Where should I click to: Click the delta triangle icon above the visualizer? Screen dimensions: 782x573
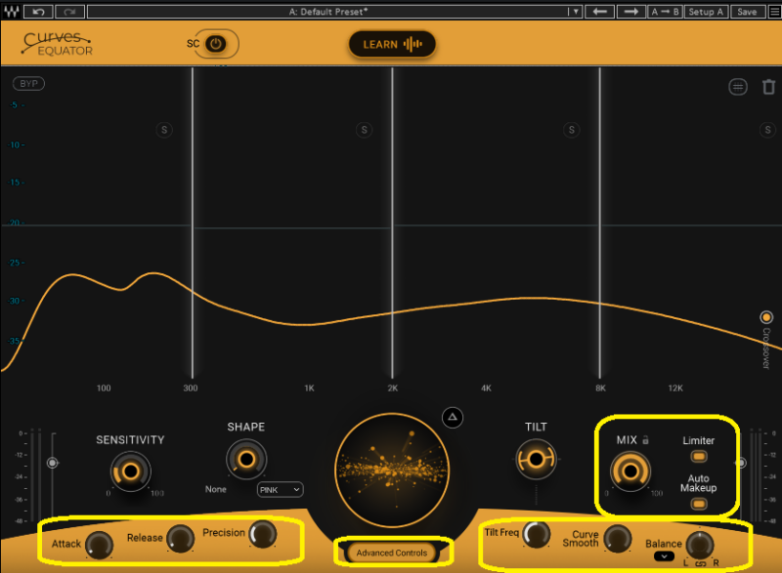tap(452, 418)
